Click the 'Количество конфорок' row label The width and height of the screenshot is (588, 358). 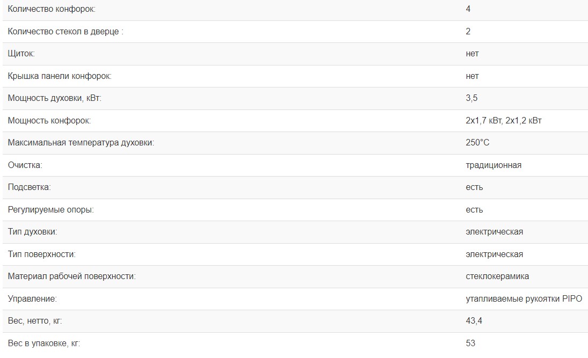tap(52, 9)
